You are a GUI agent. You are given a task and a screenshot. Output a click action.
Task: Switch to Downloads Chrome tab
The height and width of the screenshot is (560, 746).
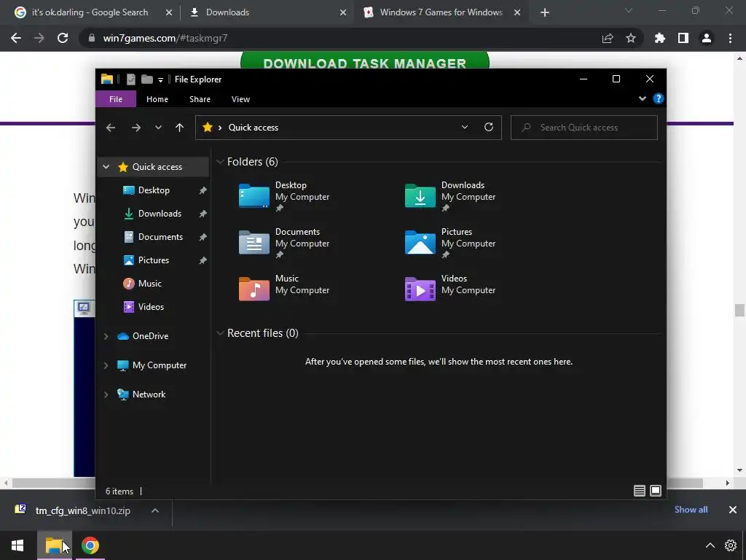tap(227, 12)
